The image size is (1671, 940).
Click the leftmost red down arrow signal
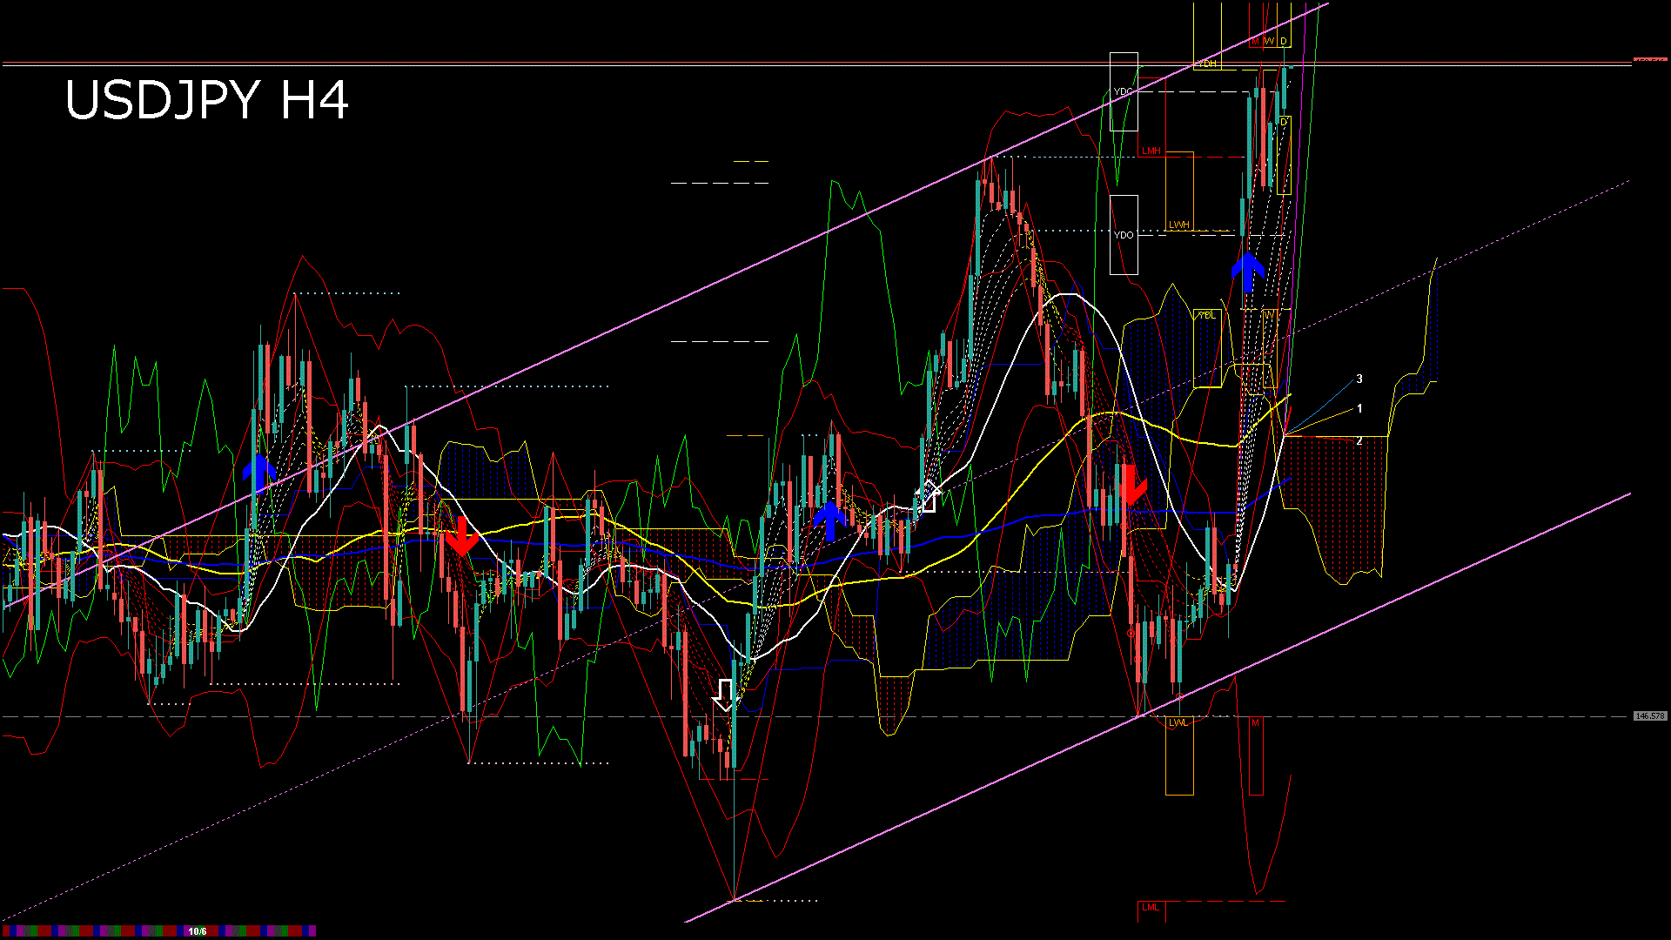pyautogui.click(x=461, y=535)
